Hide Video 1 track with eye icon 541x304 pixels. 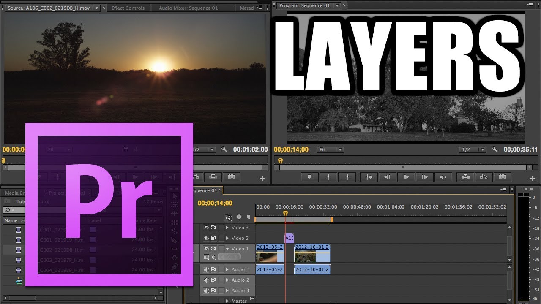tap(206, 249)
